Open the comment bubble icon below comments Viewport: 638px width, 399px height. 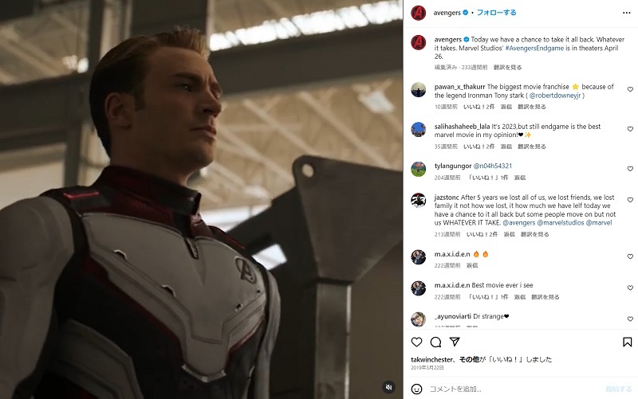click(435, 342)
